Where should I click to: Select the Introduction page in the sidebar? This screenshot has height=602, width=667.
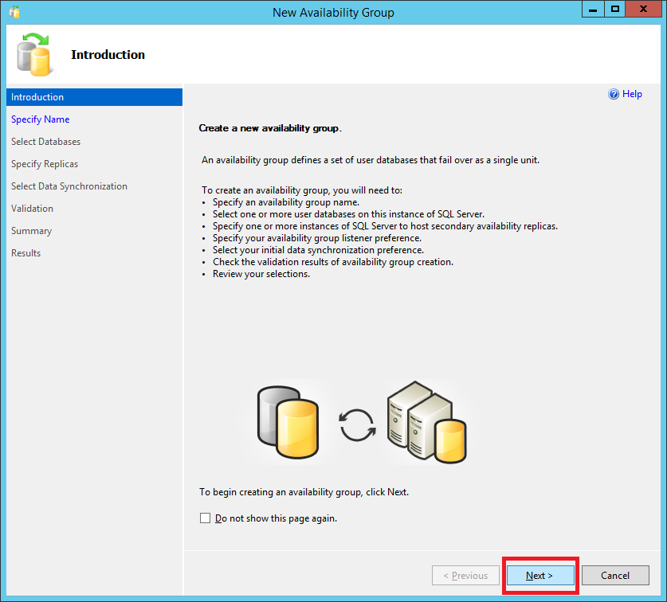tap(37, 97)
